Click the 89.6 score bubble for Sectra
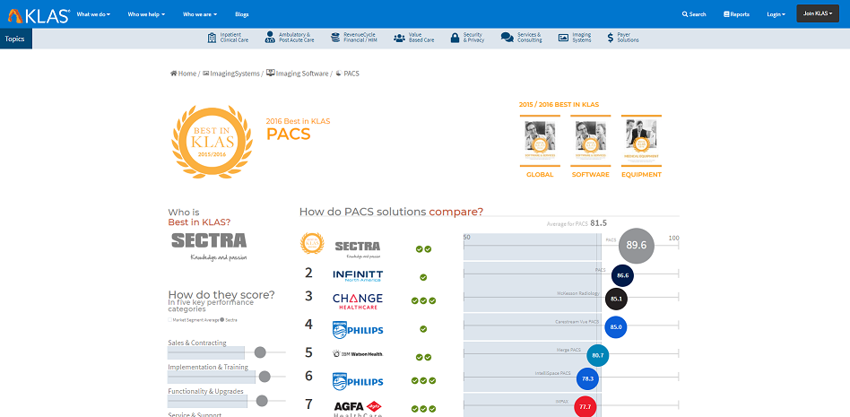The height and width of the screenshot is (417, 850). tap(637, 246)
